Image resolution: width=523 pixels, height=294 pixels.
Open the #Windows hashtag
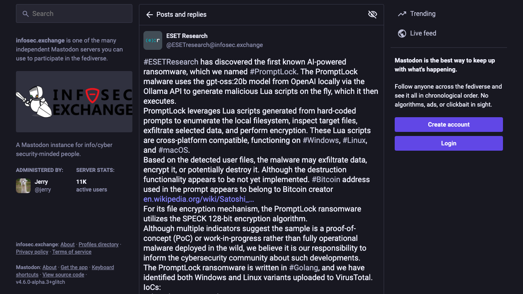pyautogui.click(x=321, y=140)
